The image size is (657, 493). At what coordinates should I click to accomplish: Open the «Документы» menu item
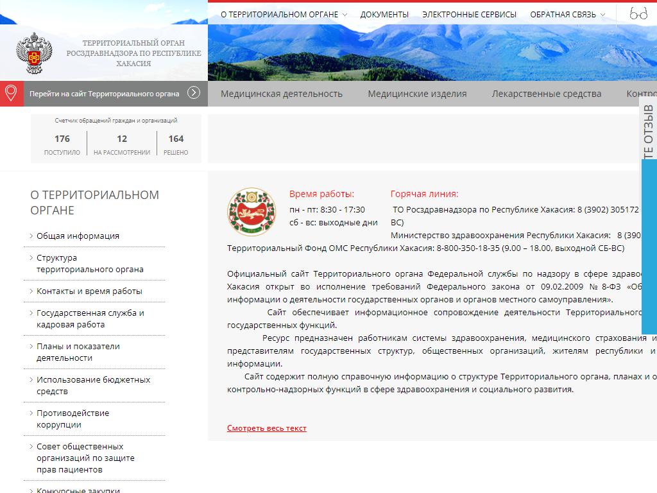(x=384, y=14)
